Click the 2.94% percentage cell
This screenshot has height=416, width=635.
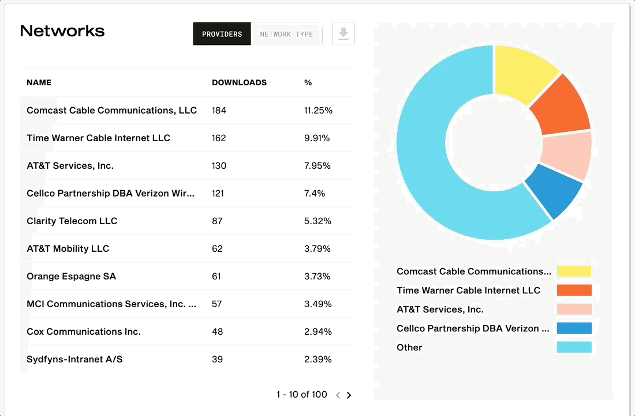tap(318, 331)
